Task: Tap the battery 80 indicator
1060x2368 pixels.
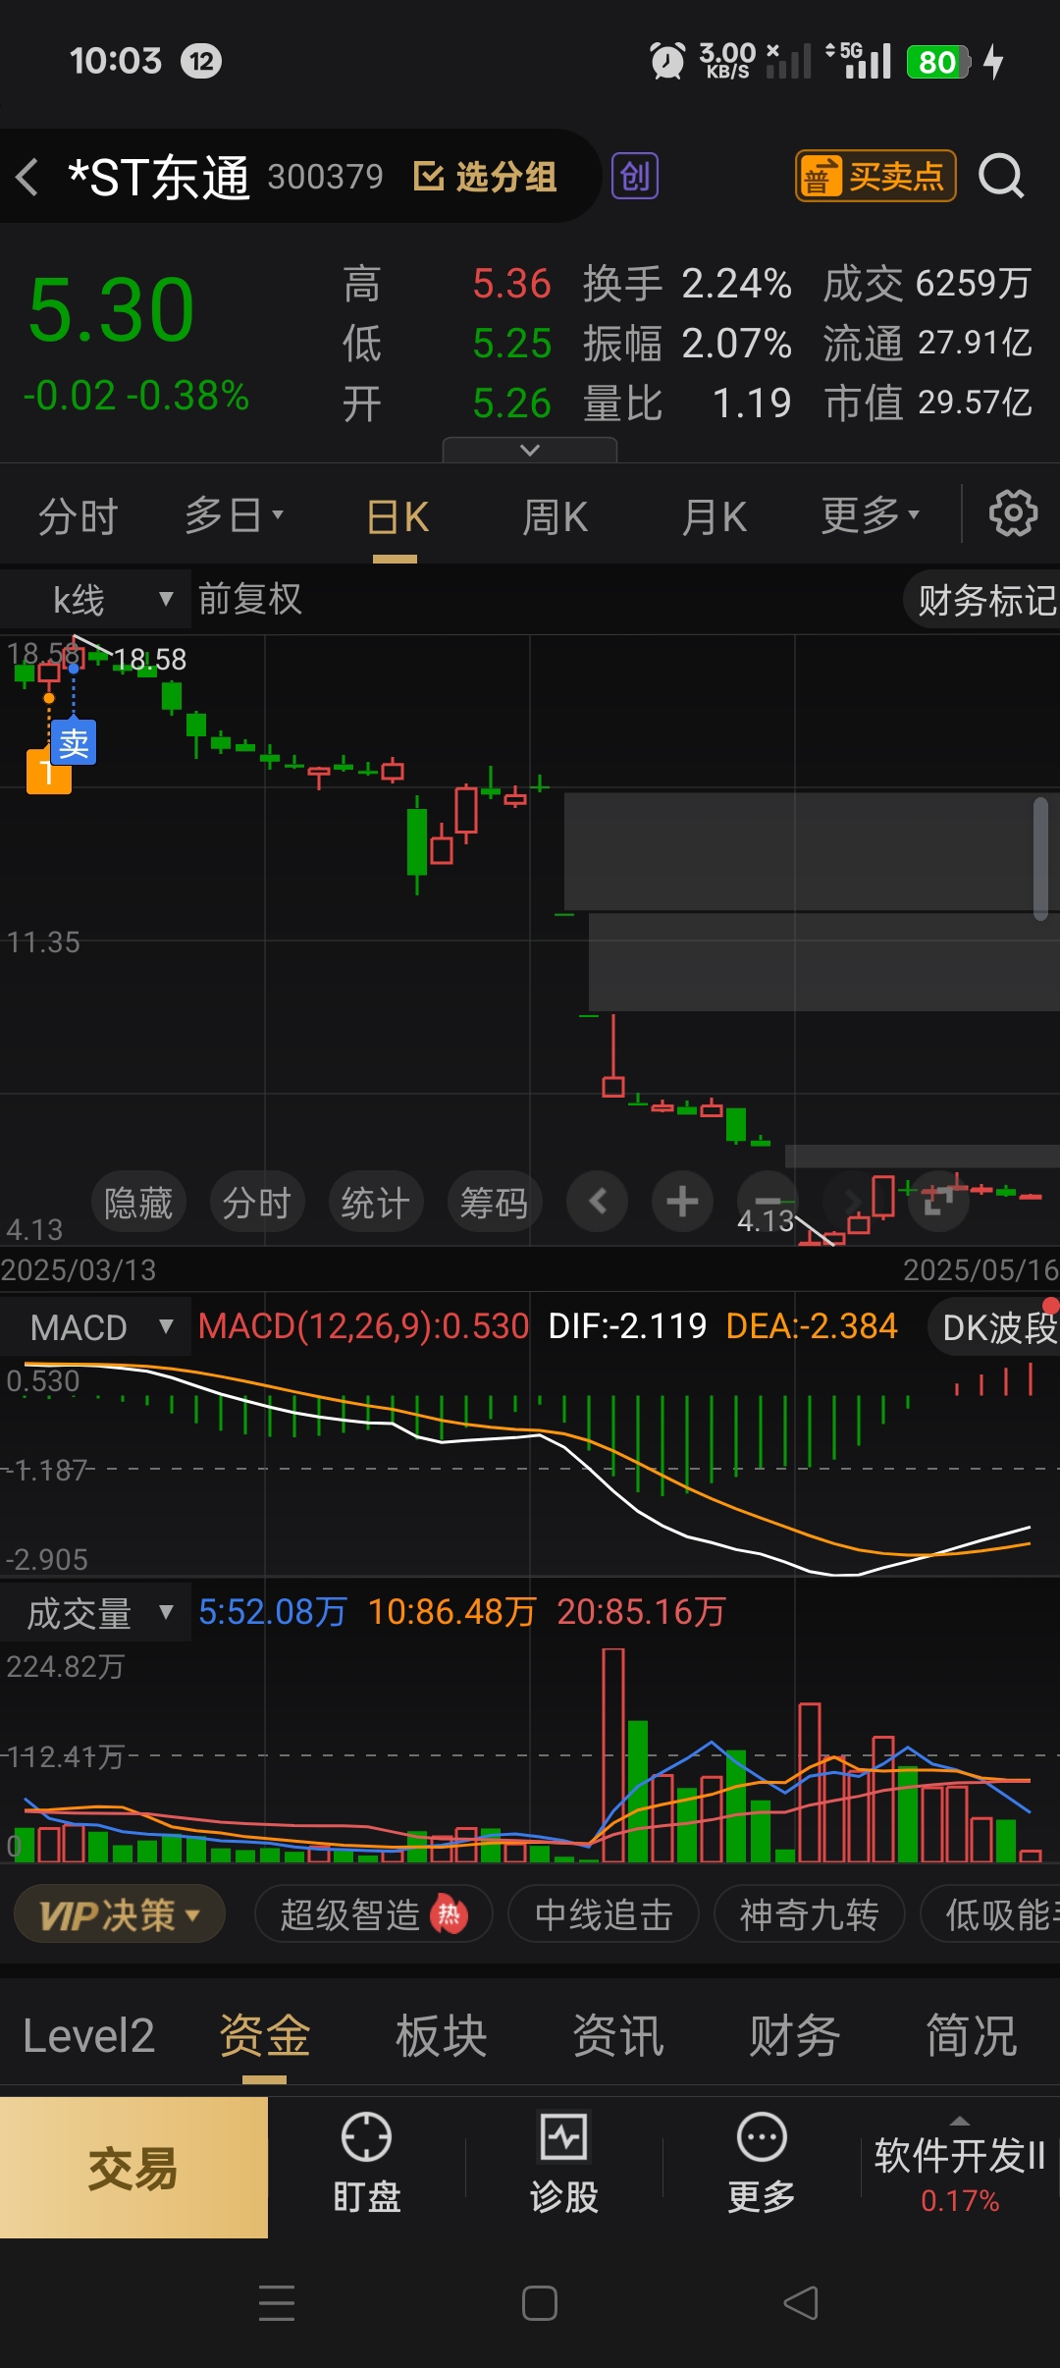Action: pos(938,62)
